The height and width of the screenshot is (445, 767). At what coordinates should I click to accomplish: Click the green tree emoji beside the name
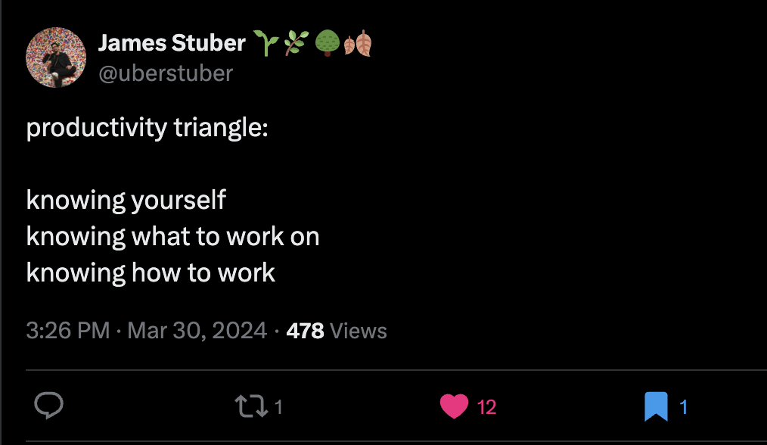pyautogui.click(x=326, y=45)
